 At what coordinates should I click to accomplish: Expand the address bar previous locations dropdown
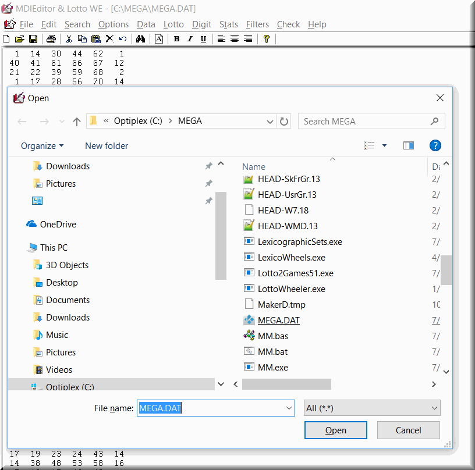(270, 122)
